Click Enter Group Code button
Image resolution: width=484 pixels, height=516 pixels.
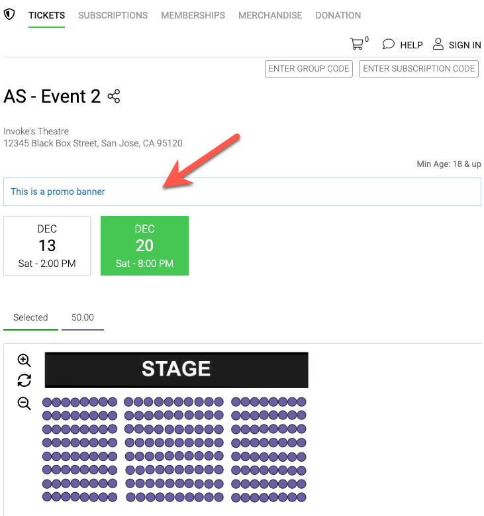pos(309,69)
